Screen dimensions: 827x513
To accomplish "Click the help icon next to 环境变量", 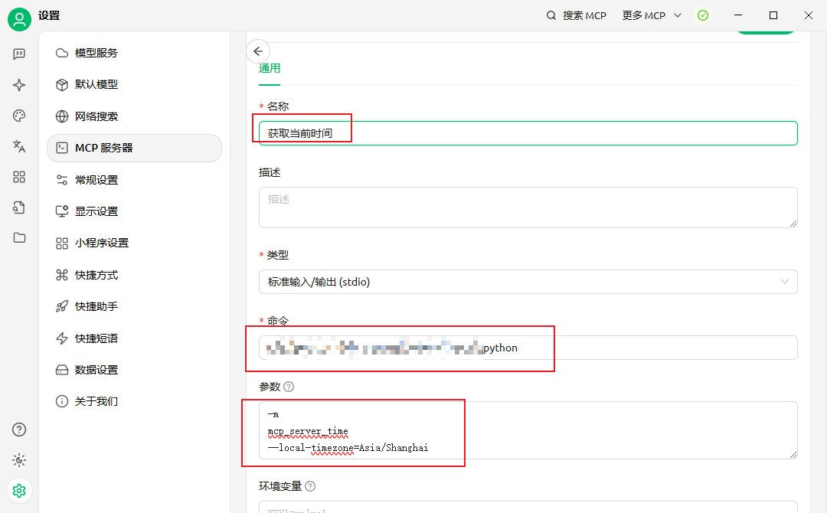I will coord(310,486).
